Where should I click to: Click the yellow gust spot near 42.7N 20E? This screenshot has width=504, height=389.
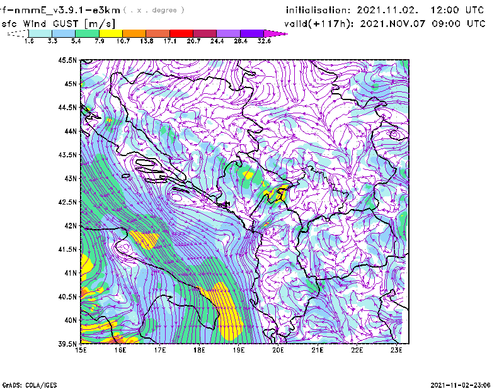click(x=277, y=194)
